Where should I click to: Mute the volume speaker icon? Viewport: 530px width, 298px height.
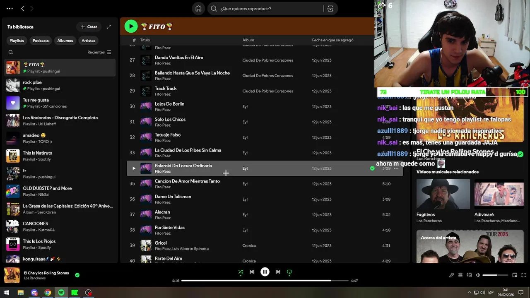(x=478, y=275)
